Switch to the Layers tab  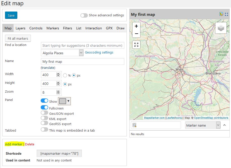[21, 28]
